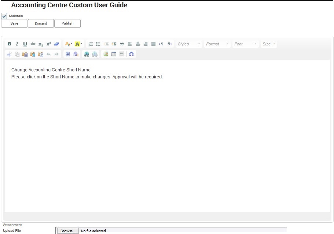Click the paste icon
This screenshot has width=334, height=234.
(x=25, y=54)
